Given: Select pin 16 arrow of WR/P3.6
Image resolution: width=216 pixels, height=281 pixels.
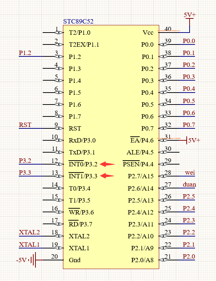Looking at the screenshot, I should click(x=59, y=212).
